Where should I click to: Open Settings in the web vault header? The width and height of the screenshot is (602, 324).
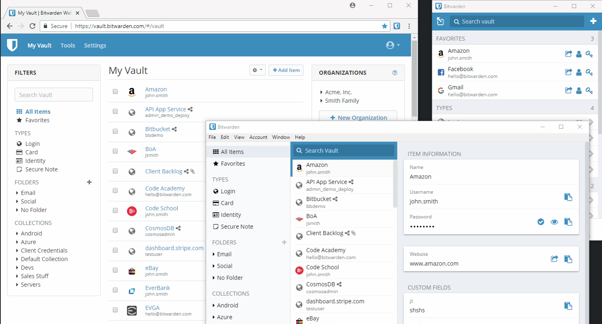(95, 45)
